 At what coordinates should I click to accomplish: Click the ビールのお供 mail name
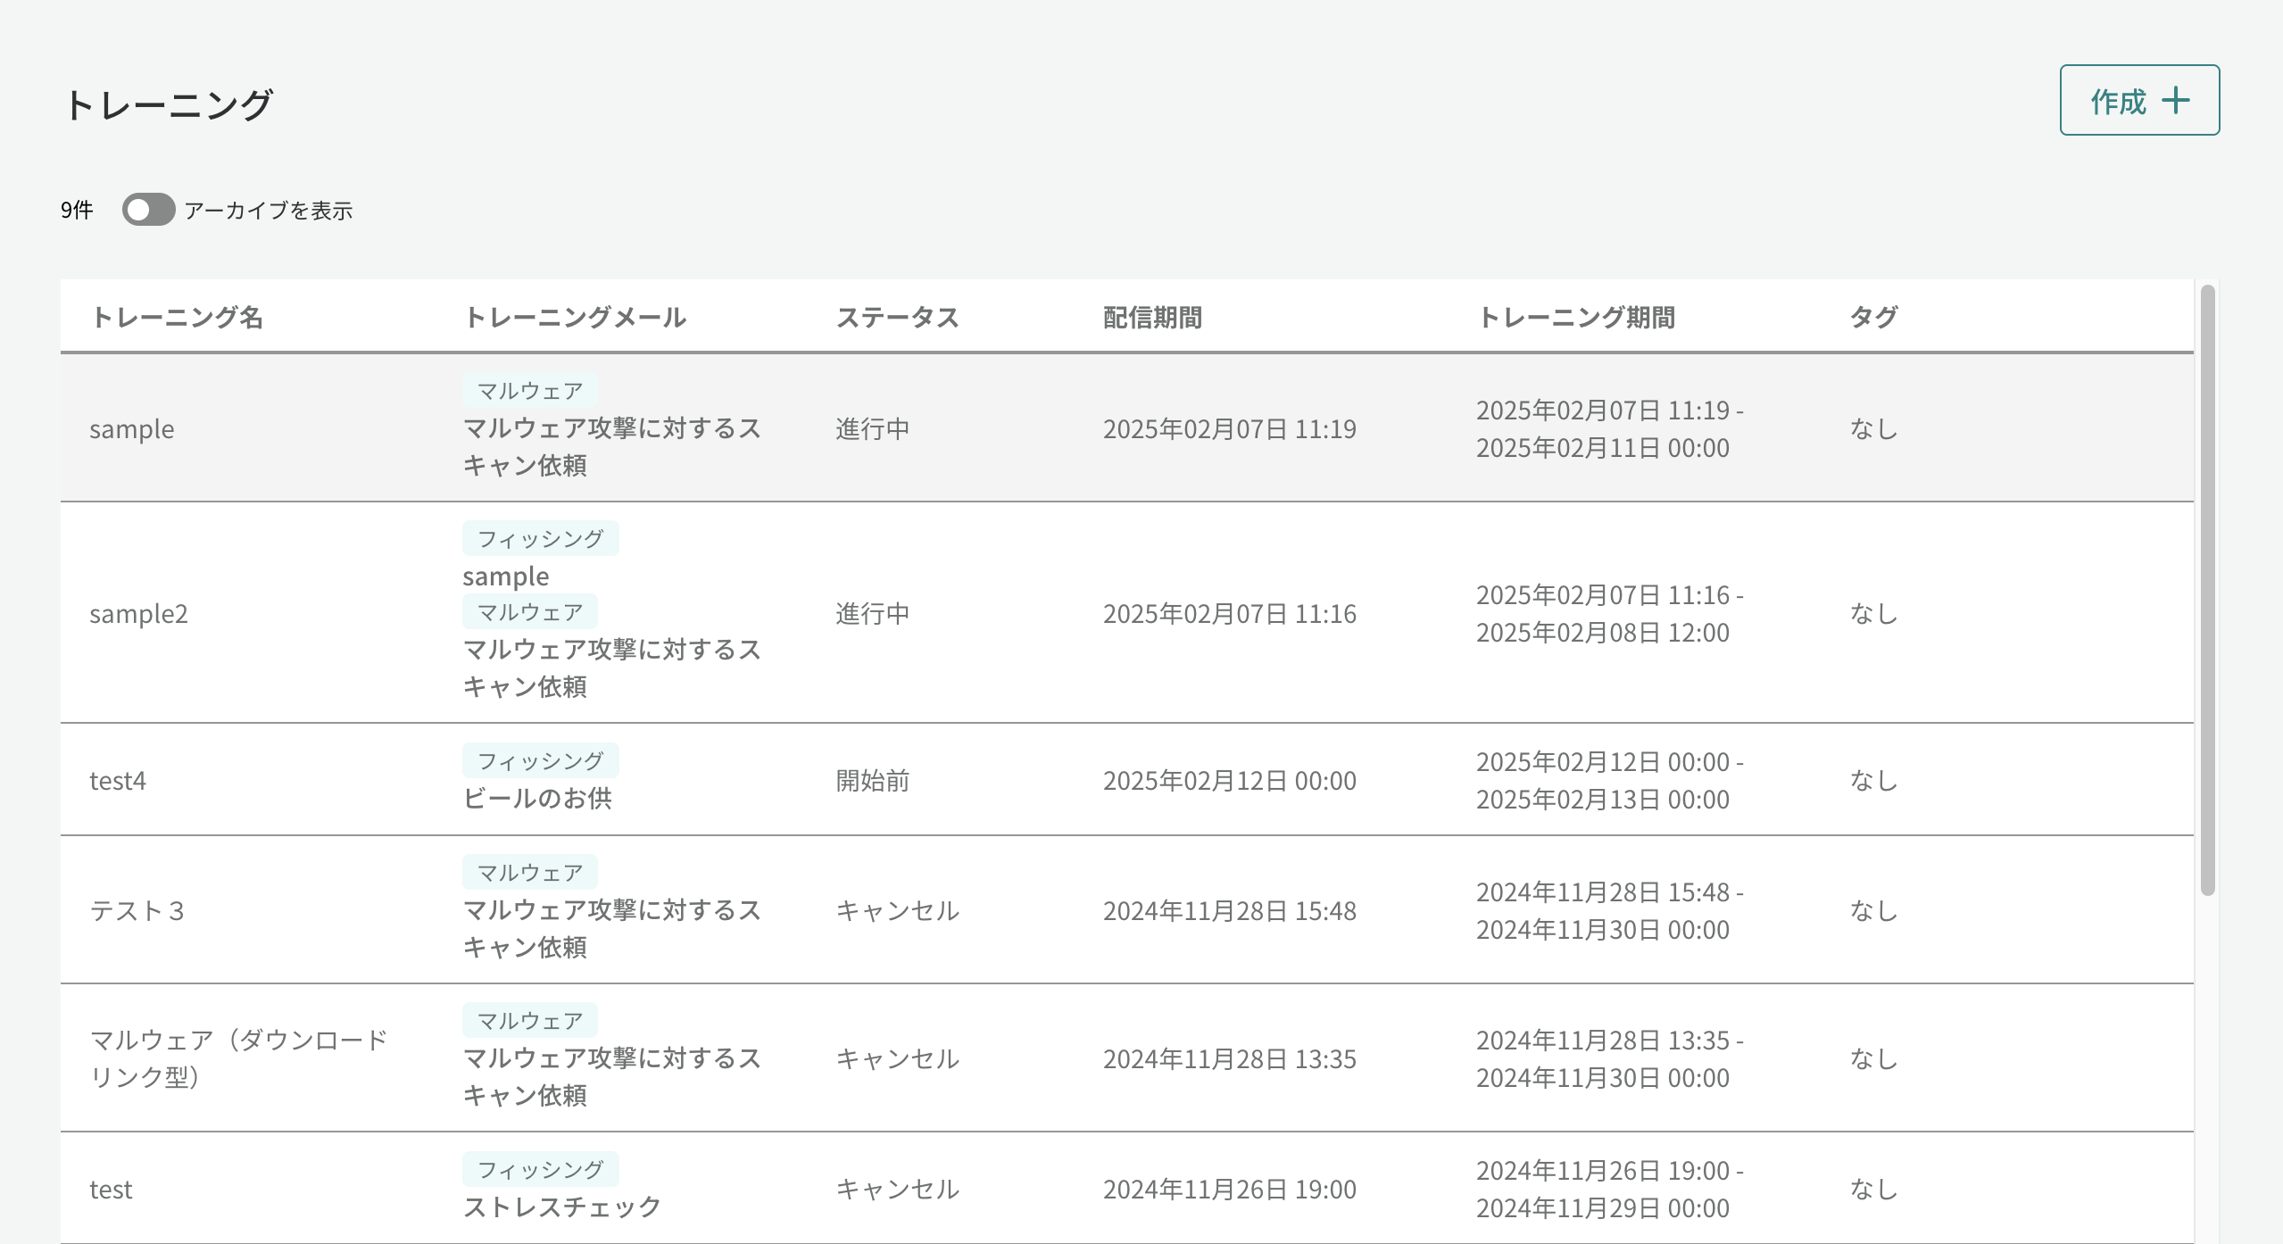(x=537, y=798)
